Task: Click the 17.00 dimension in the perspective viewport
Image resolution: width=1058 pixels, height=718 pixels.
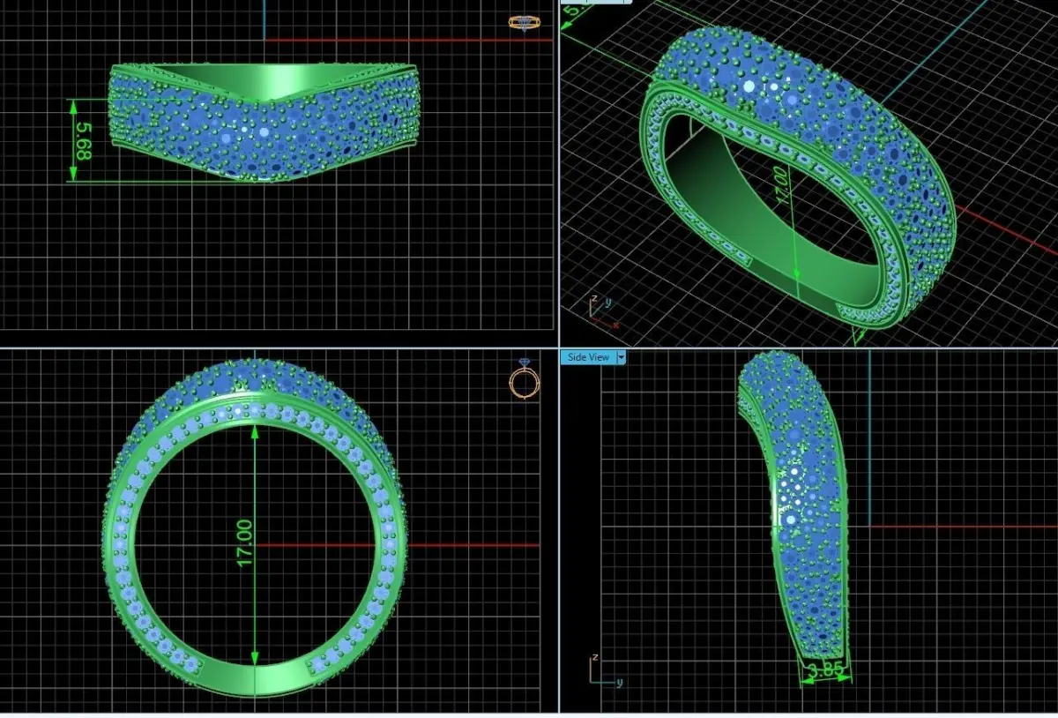Action: tap(780, 186)
